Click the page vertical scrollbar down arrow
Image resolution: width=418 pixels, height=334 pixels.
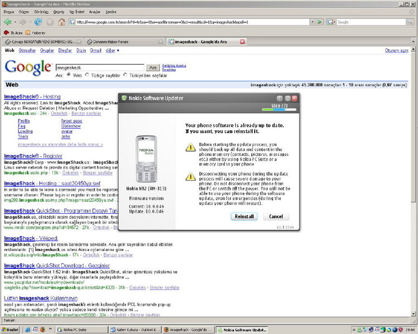click(414, 314)
